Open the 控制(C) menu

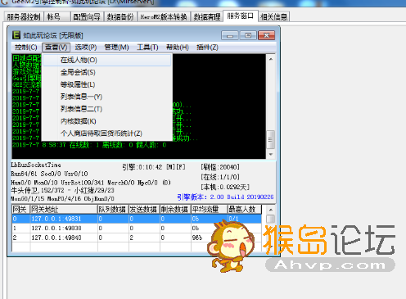click(x=26, y=48)
